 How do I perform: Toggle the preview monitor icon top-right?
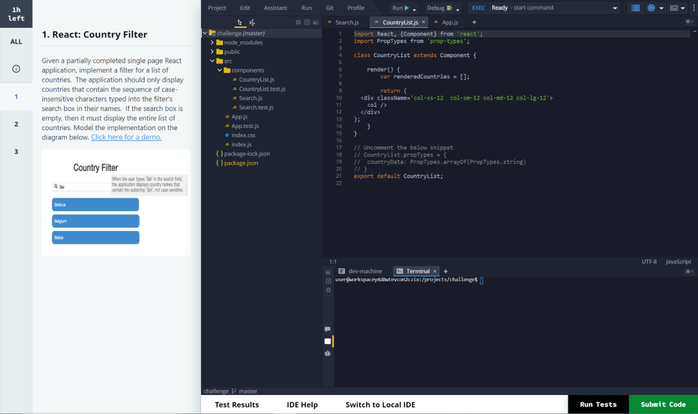coord(673,7)
